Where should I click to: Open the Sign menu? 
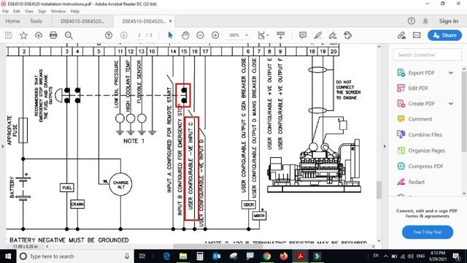pyautogui.click(x=42, y=11)
